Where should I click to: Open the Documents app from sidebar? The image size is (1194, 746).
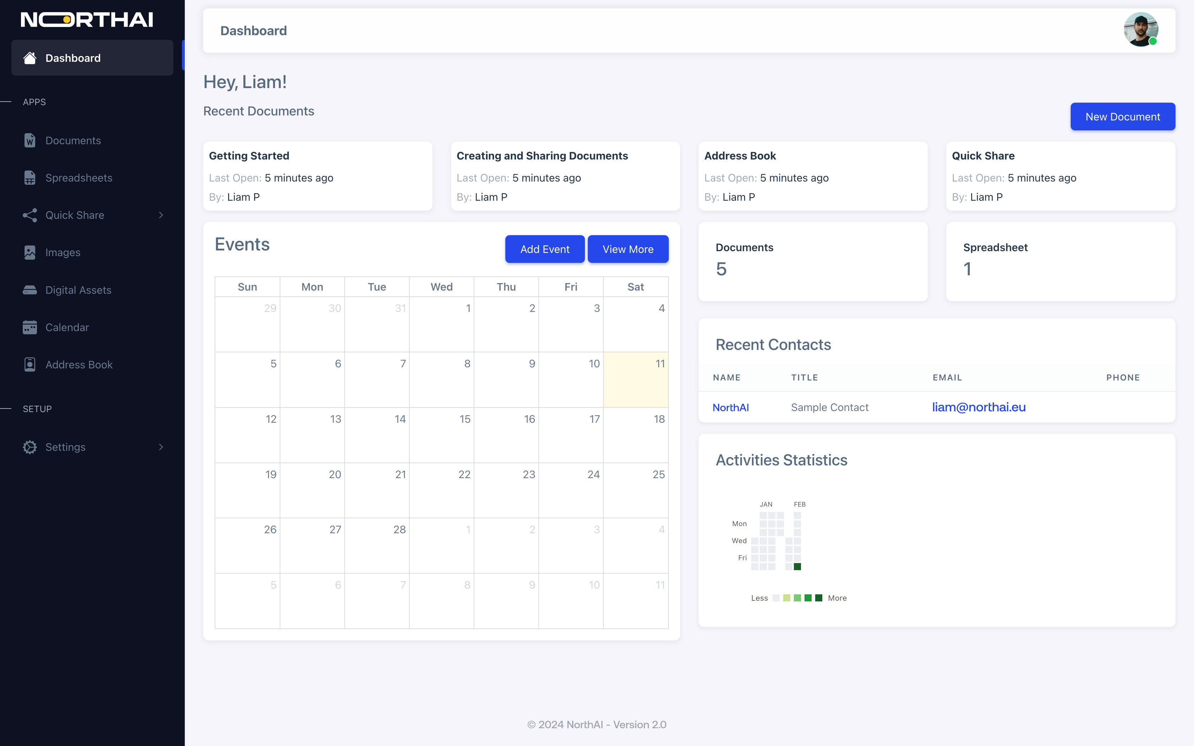73,140
